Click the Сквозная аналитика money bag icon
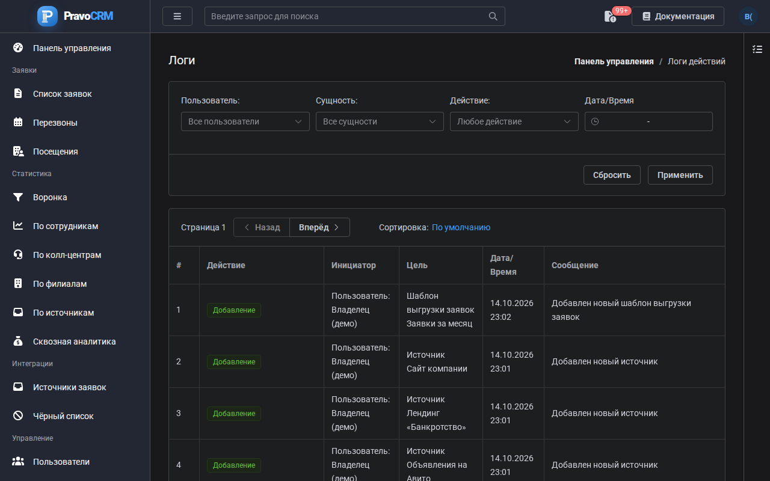The width and height of the screenshot is (770, 481). tap(18, 342)
